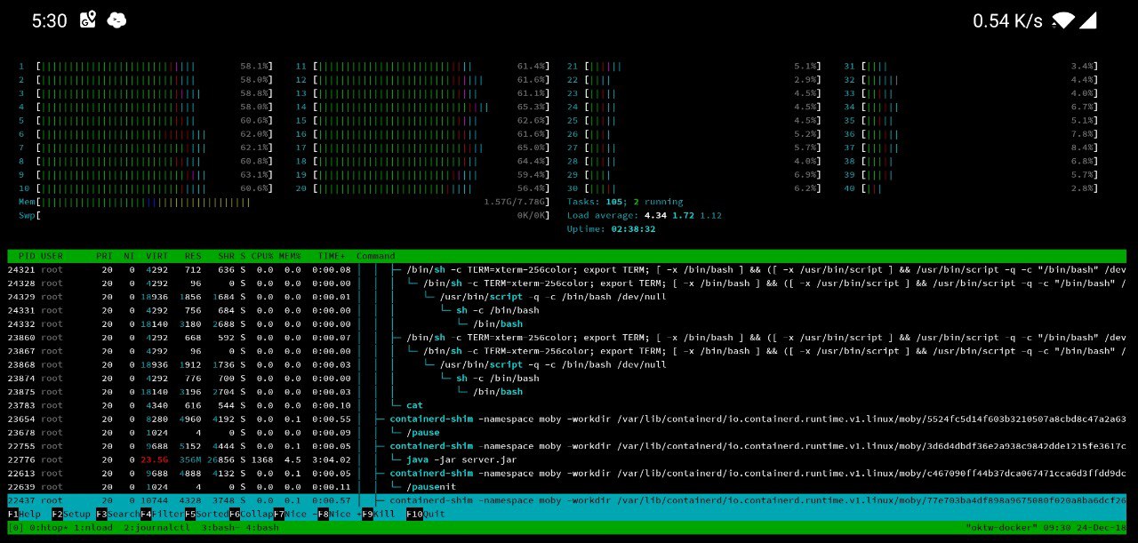The image size is (1138, 543).
Task: Open F1 Help in htop
Action: pyautogui.click(x=24, y=514)
